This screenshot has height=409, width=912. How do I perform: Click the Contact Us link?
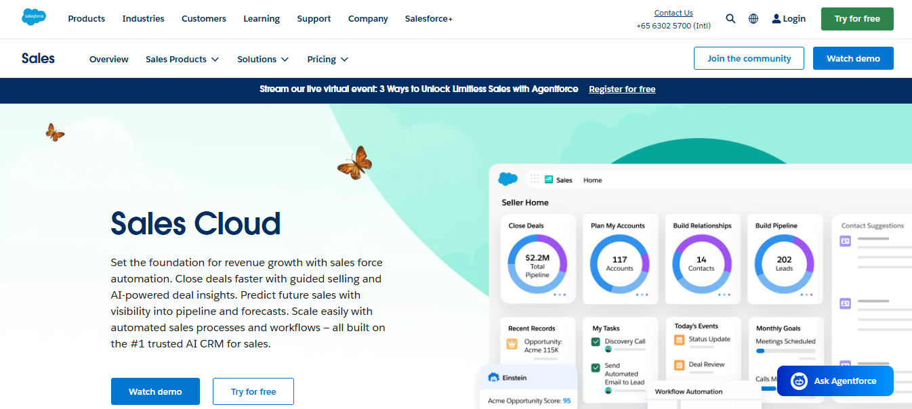(x=673, y=13)
